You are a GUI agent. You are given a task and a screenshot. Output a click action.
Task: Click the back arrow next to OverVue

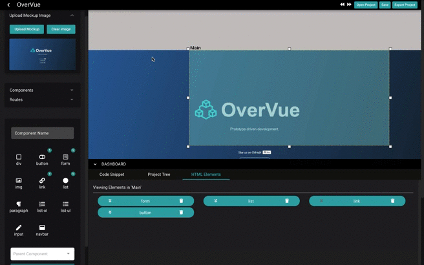click(x=8, y=5)
